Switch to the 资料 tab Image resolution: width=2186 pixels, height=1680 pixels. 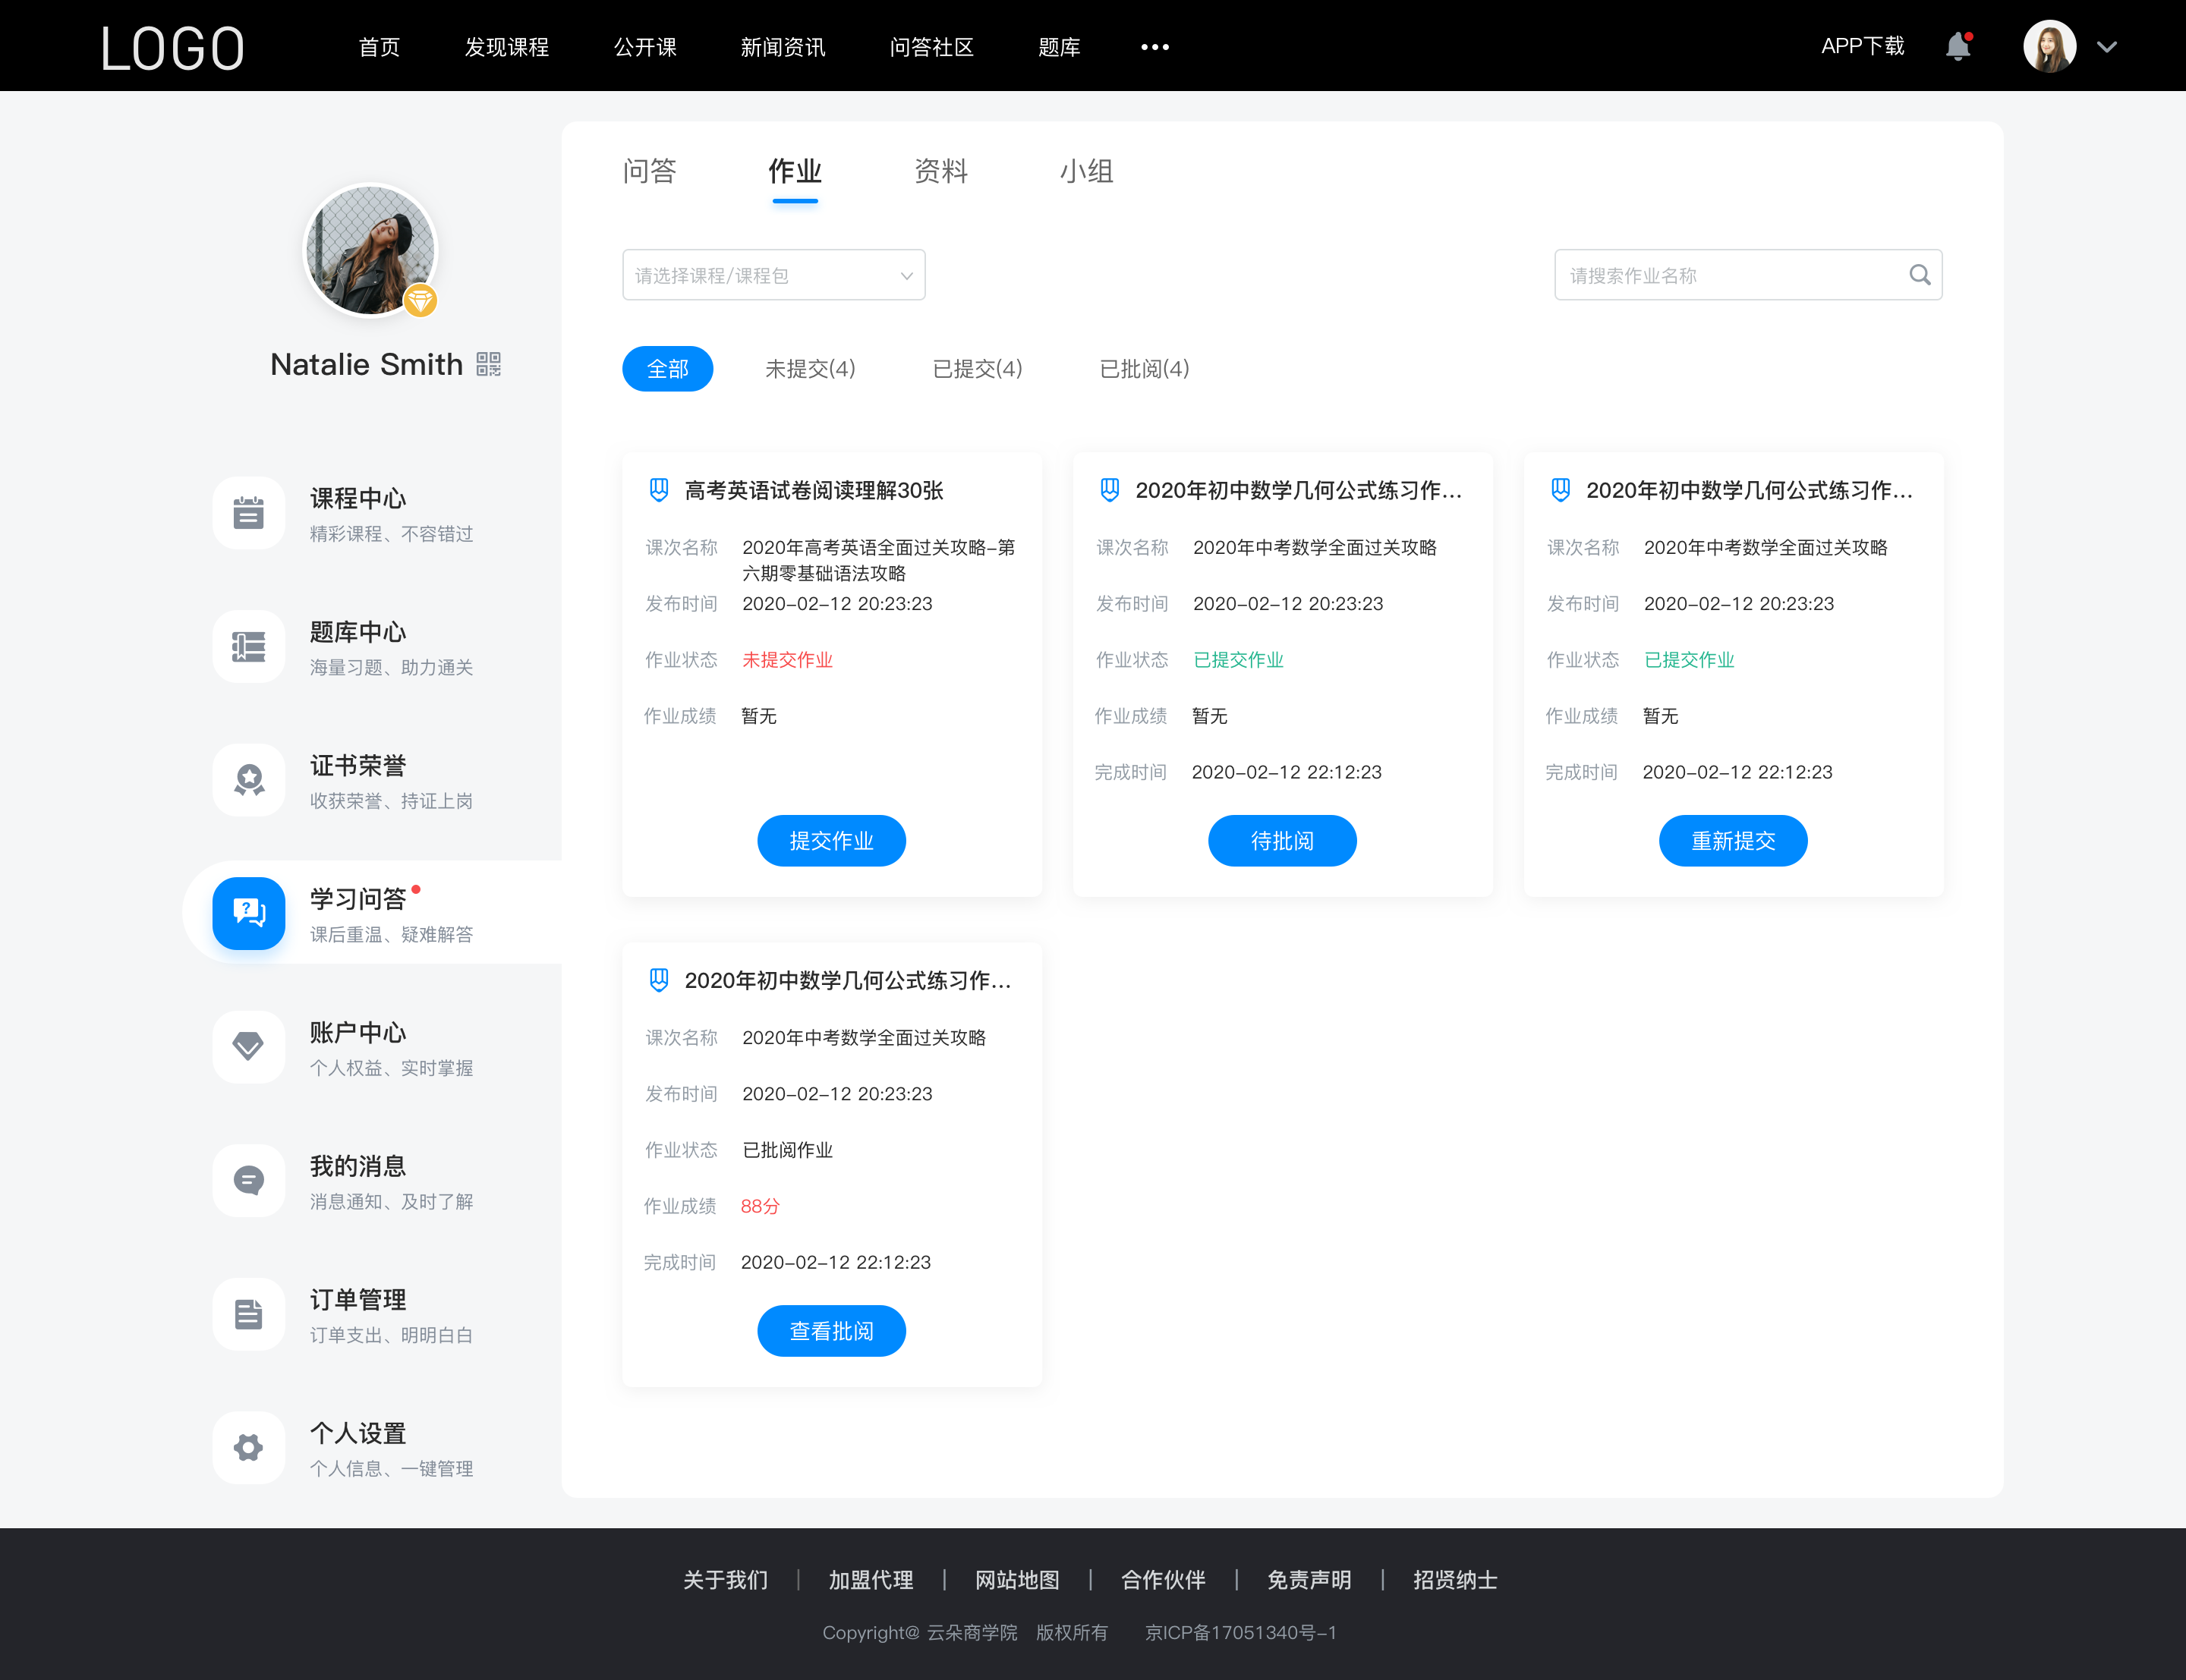(942, 171)
